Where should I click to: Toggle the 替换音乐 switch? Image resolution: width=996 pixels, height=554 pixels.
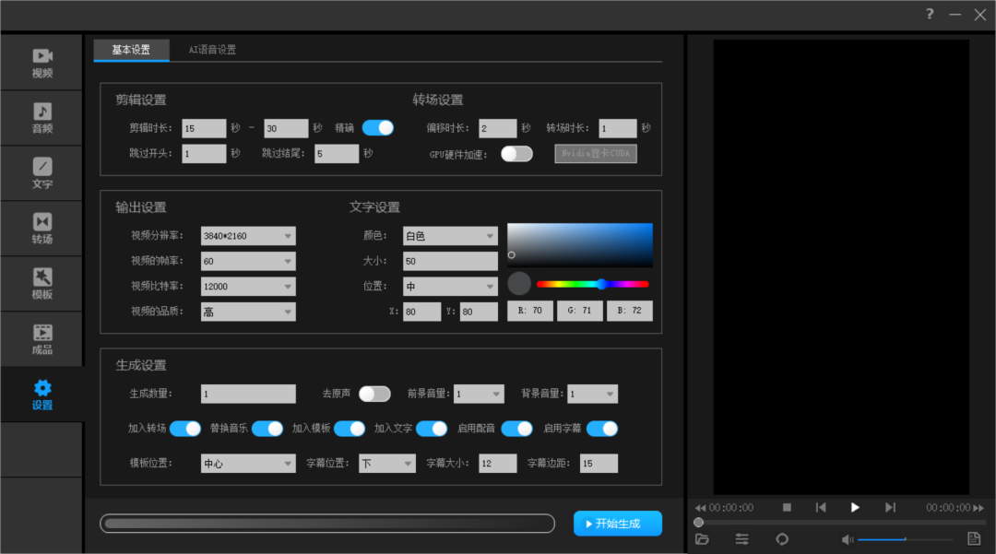[267, 429]
